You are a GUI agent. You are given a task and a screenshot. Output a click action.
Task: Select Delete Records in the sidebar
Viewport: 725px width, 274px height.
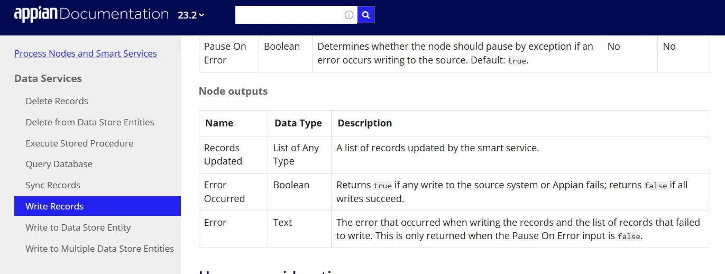pyautogui.click(x=57, y=101)
